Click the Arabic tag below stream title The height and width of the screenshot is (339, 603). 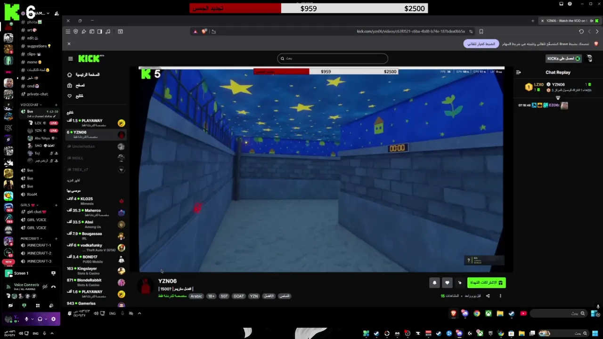196,296
